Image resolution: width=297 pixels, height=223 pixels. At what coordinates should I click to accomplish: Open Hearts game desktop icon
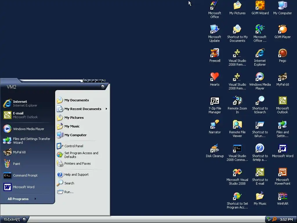215,80
